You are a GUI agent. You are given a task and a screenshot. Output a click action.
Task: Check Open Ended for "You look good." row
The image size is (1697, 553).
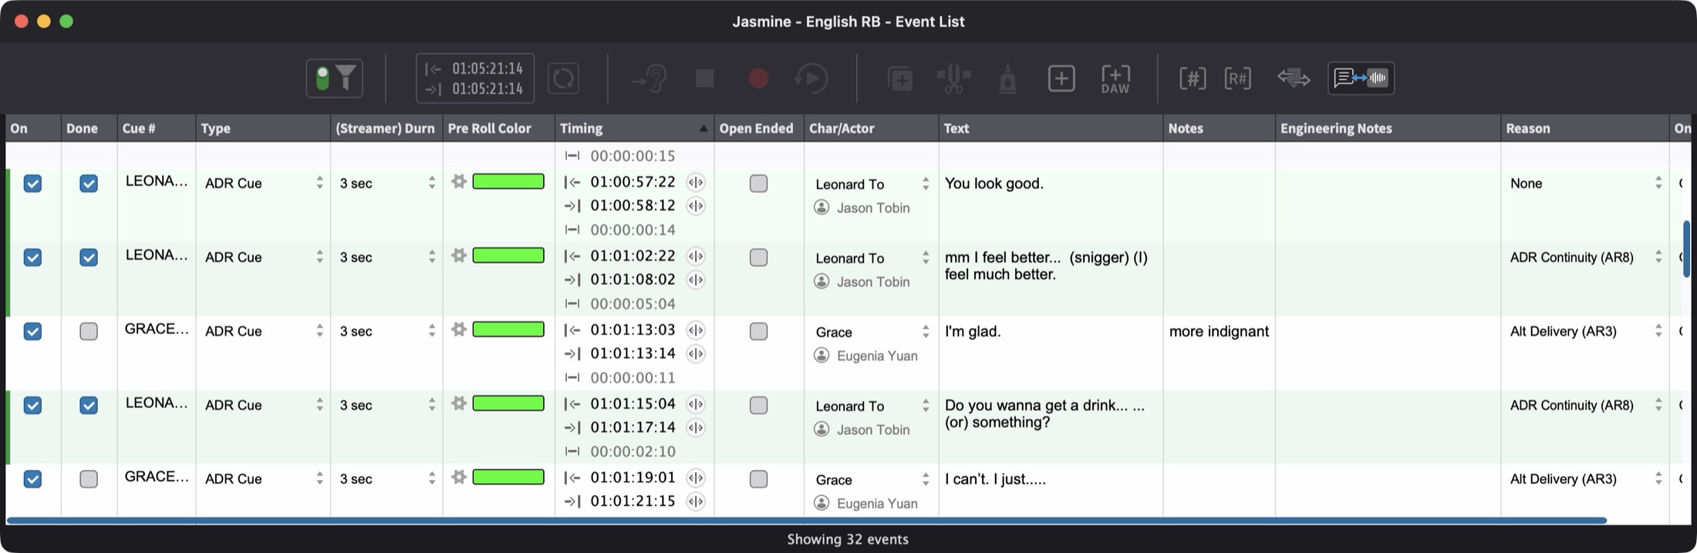758,183
